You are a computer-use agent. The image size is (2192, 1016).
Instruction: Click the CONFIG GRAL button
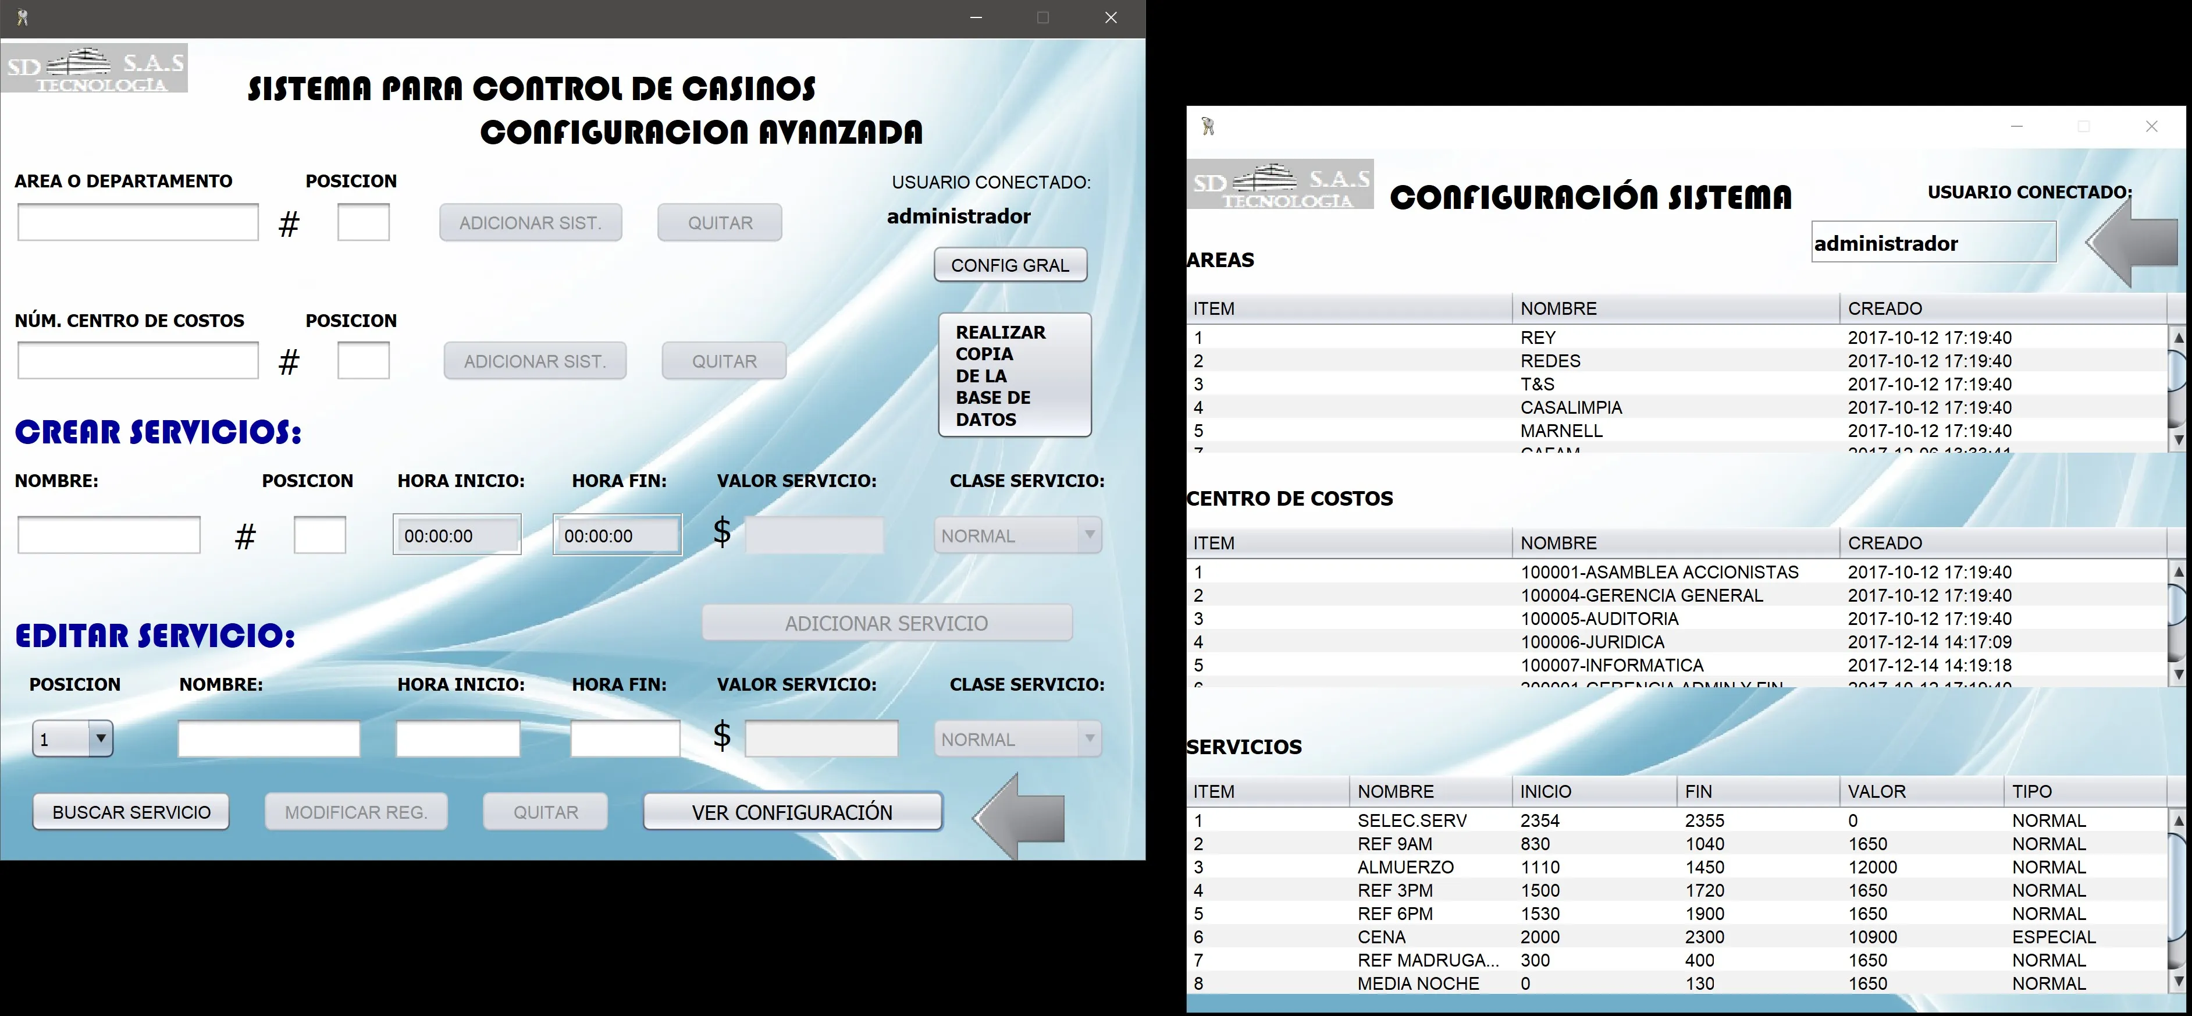pos(1010,265)
